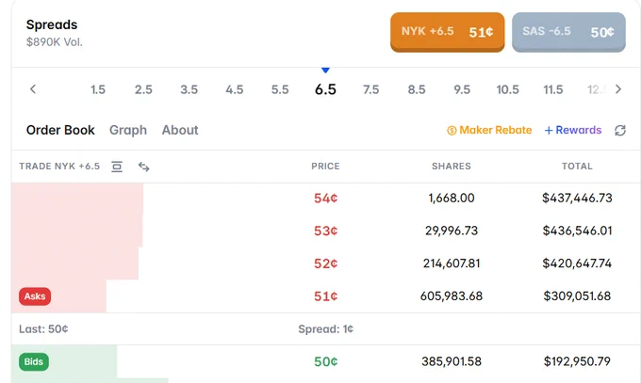
Task: Open the Maker Rebate link
Action: 489,130
